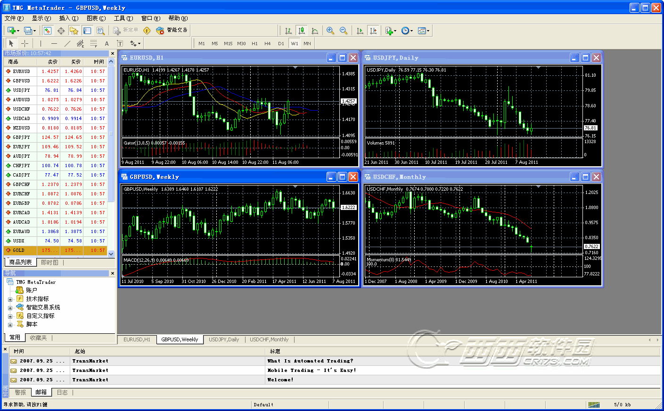Select the crosshair cursor tool

click(x=25, y=43)
